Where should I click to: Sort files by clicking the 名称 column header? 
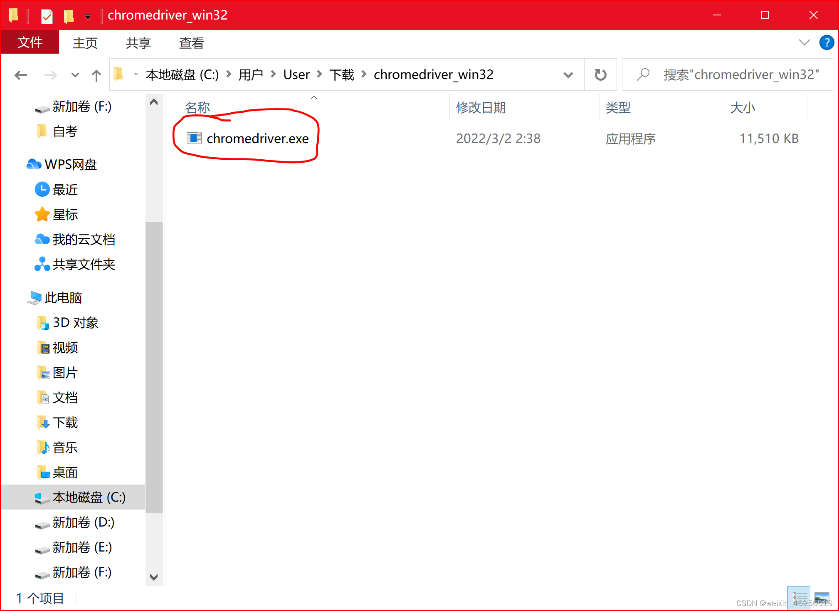[x=197, y=107]
